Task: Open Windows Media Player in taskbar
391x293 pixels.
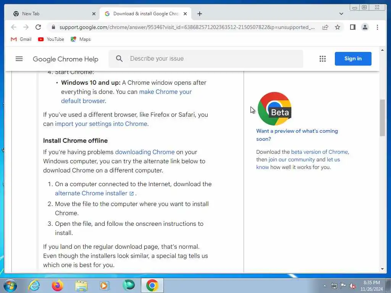Action: click(x=104, y=285)
